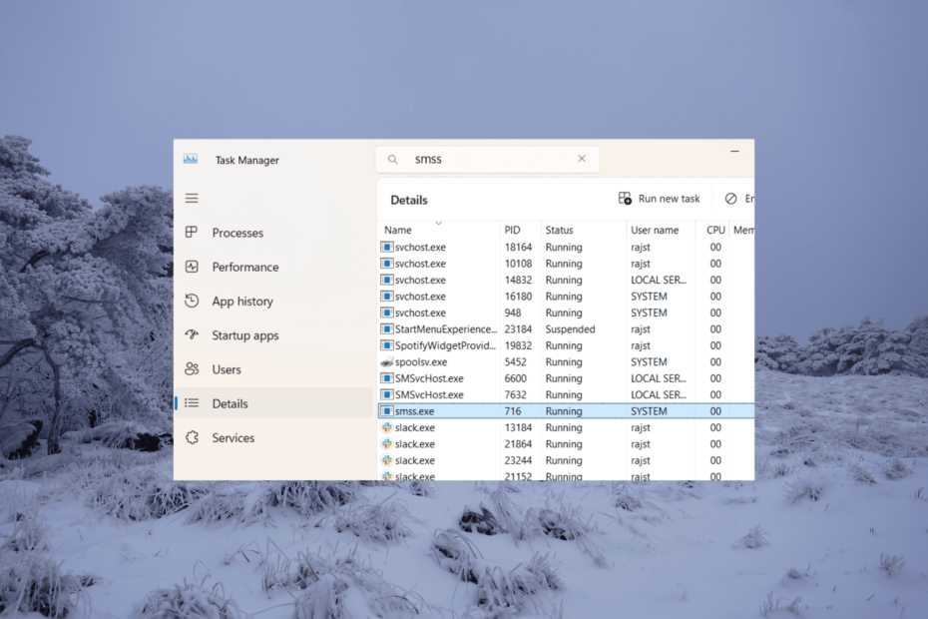The width and height of the screenshot is (928, 619).
Task: Select slack.exe row with PID 21864
Action: tap(565, 444)
